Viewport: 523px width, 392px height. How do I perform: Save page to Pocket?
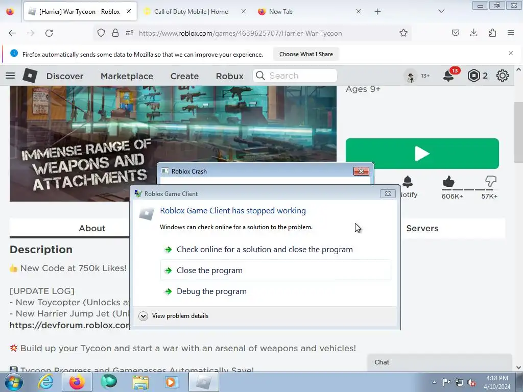click(456, 33)
